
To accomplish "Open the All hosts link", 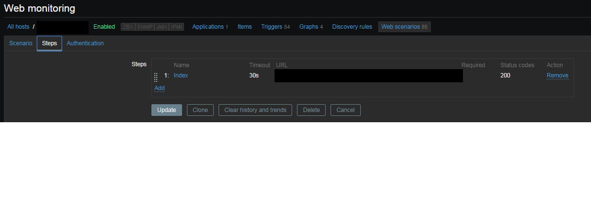I will 18,27.
